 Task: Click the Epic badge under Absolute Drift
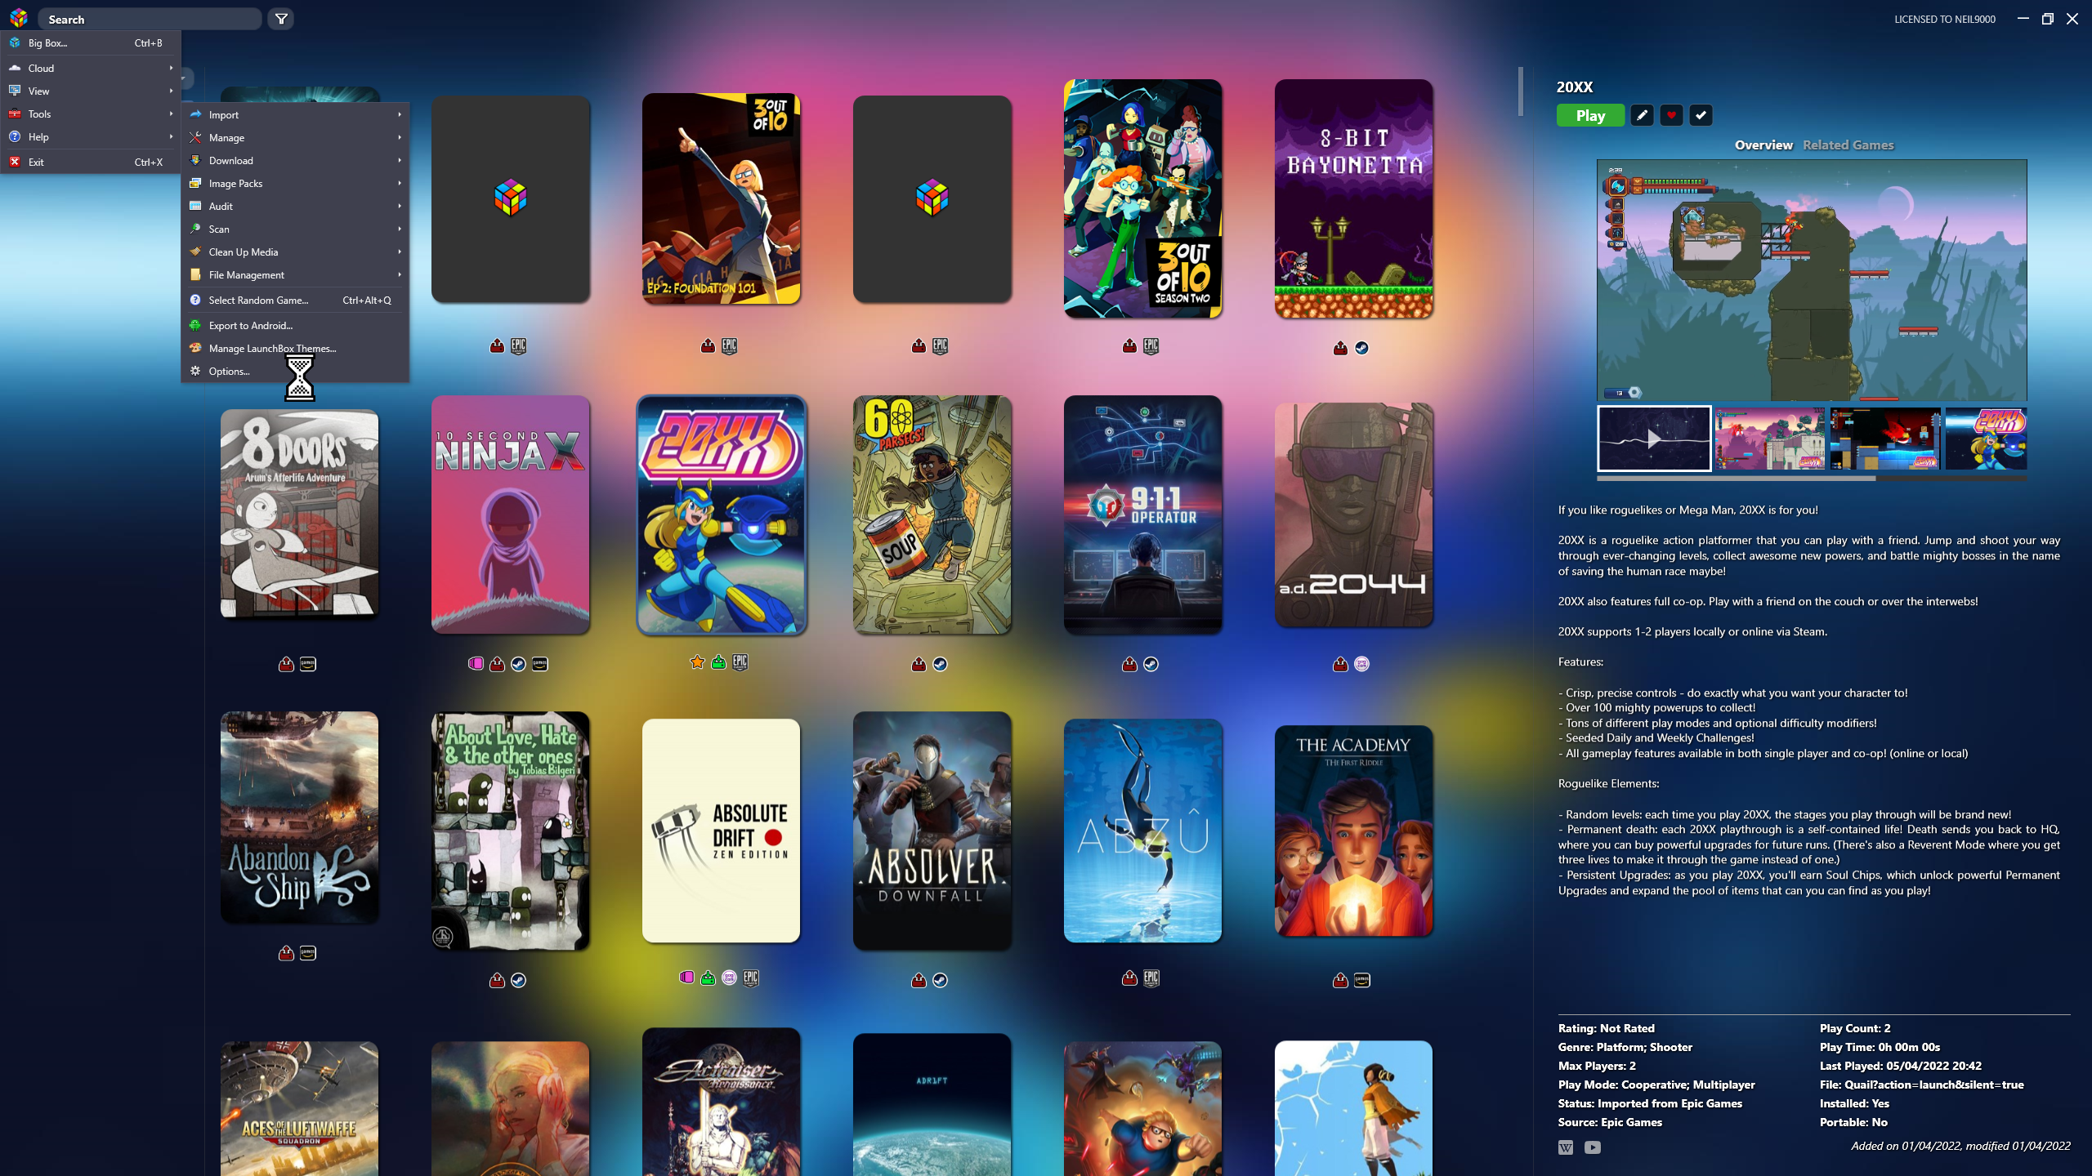(x=751, y=978)
